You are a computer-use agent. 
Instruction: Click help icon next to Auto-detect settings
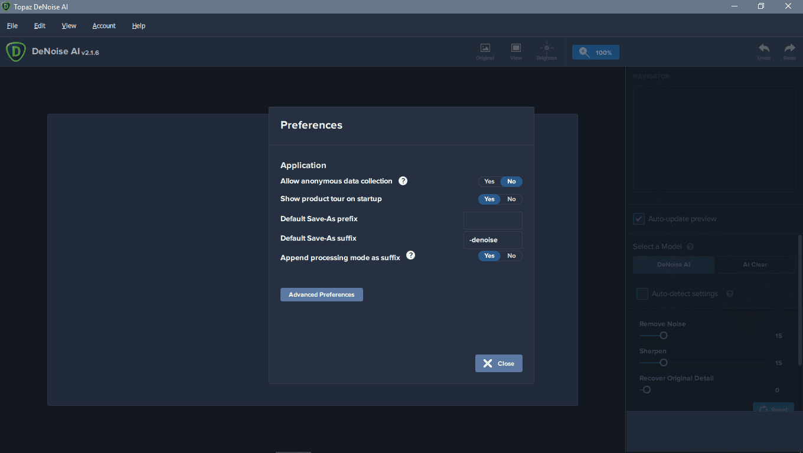point(730,294)
